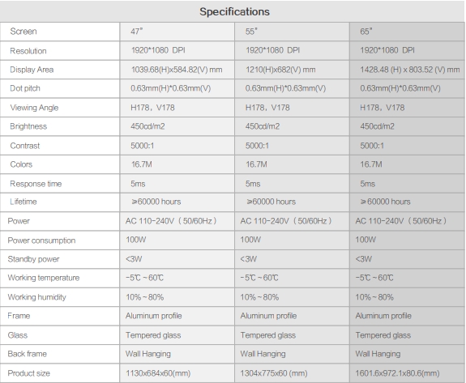Click the Display Area row label

click(x=32, y=70)
